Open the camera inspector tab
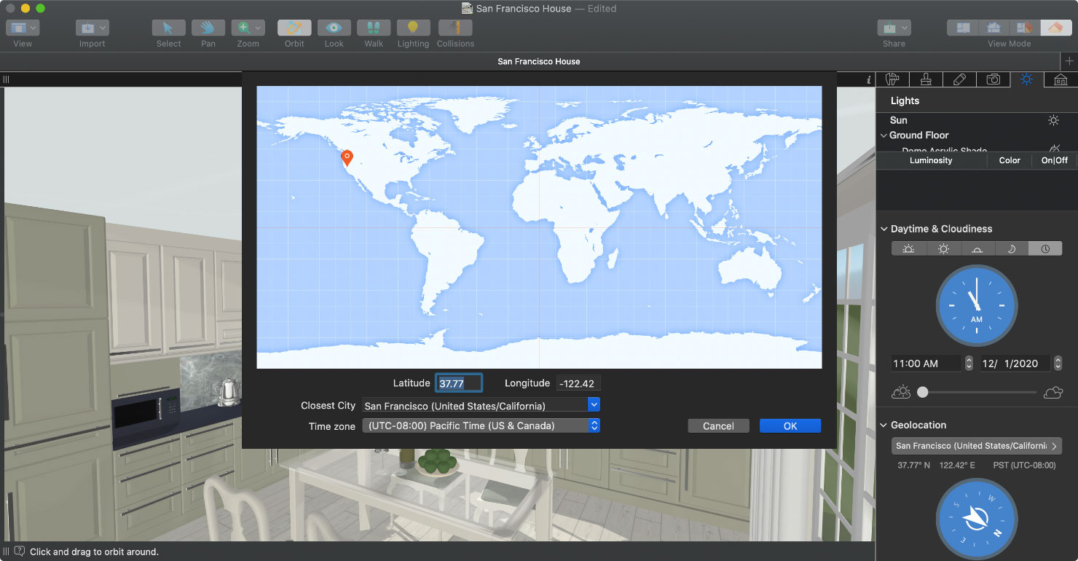Viewport: 1078px width, 561px height. 993,79
